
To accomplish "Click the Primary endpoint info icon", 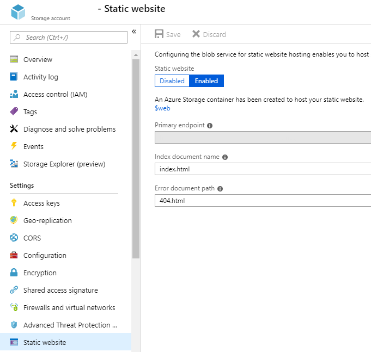I will (210, 126).
